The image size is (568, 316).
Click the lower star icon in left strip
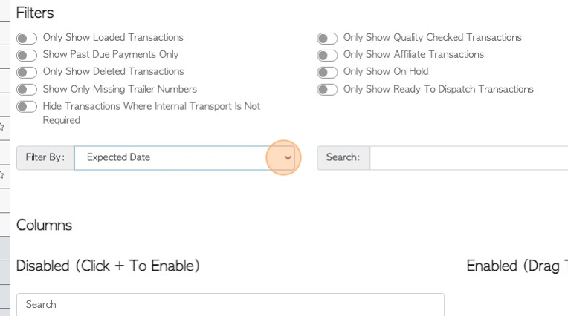1,175
